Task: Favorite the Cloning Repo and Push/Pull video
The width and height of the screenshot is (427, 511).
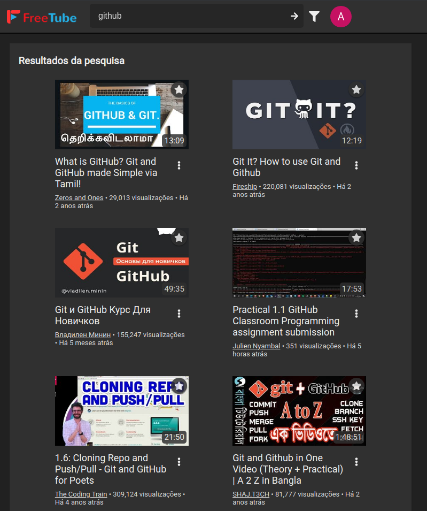Action: click(x=179, y=386)
